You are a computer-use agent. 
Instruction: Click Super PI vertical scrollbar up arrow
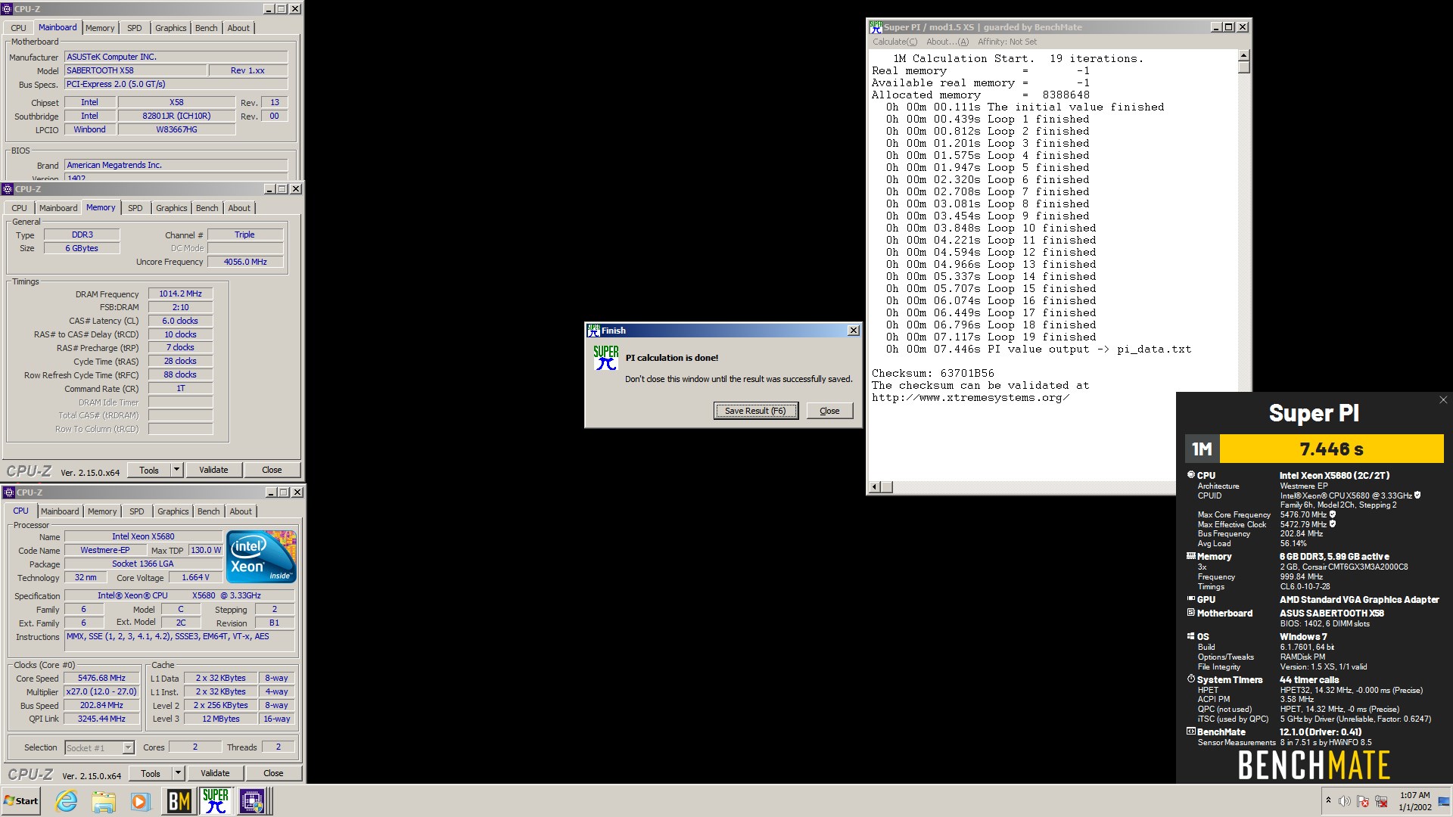coord(1243,55)
